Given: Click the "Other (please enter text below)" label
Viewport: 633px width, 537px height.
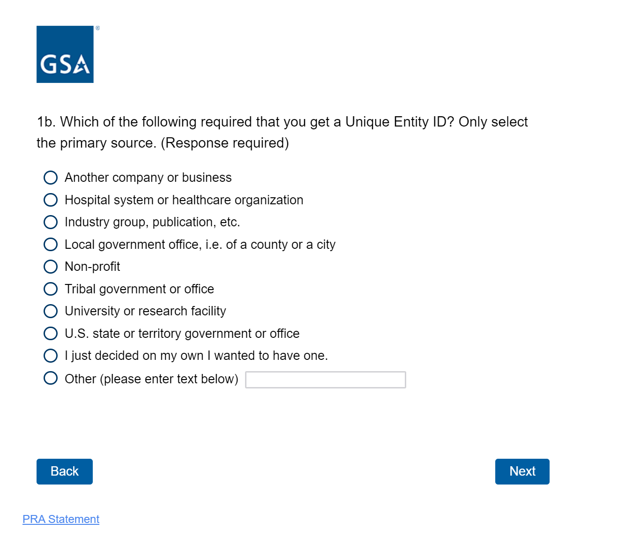Looking at the screenshot, I should point(151,379).
